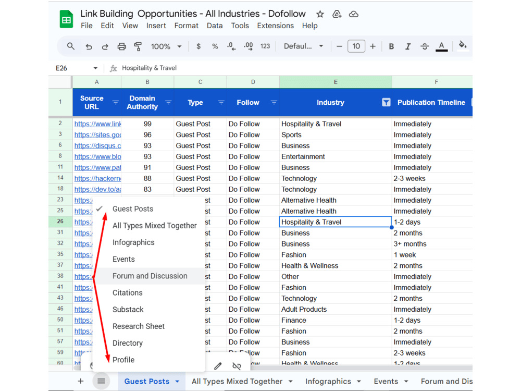Screen dimensions: 521x391
Task: Open the active Industry filter icon
Action: [386, 102]
